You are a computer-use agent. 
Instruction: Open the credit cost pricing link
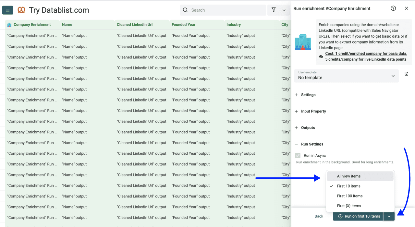point(366,56)
